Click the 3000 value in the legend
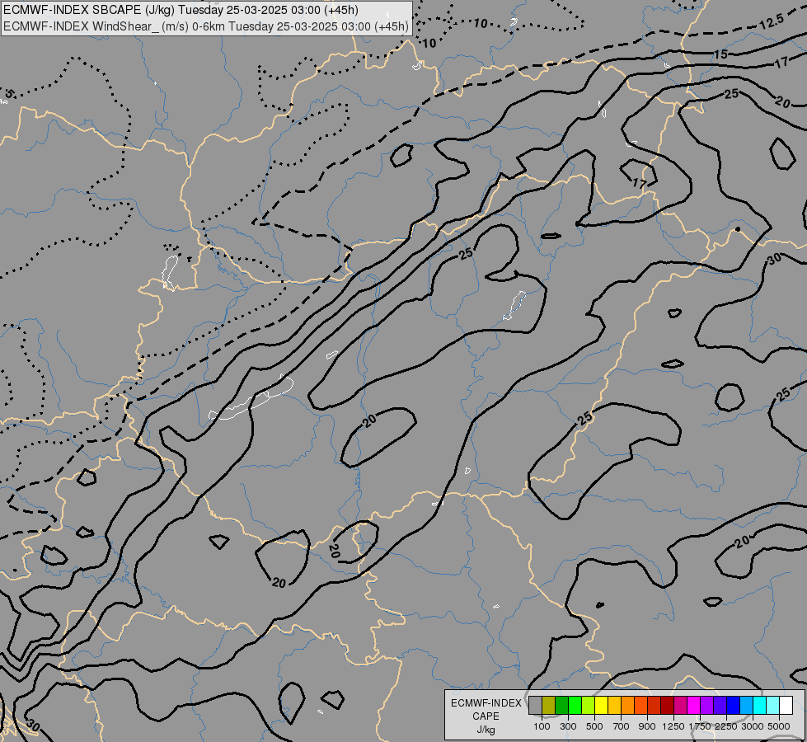The image size is (807, 742). click(753, 726)
